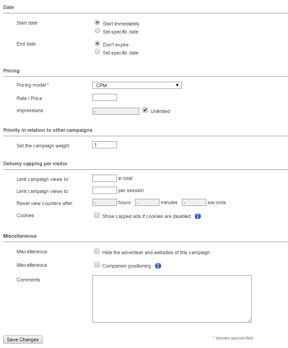Screen dimensions: 288x348
Task: Choose Set specific date for Start date
Action: coord(97,31)
